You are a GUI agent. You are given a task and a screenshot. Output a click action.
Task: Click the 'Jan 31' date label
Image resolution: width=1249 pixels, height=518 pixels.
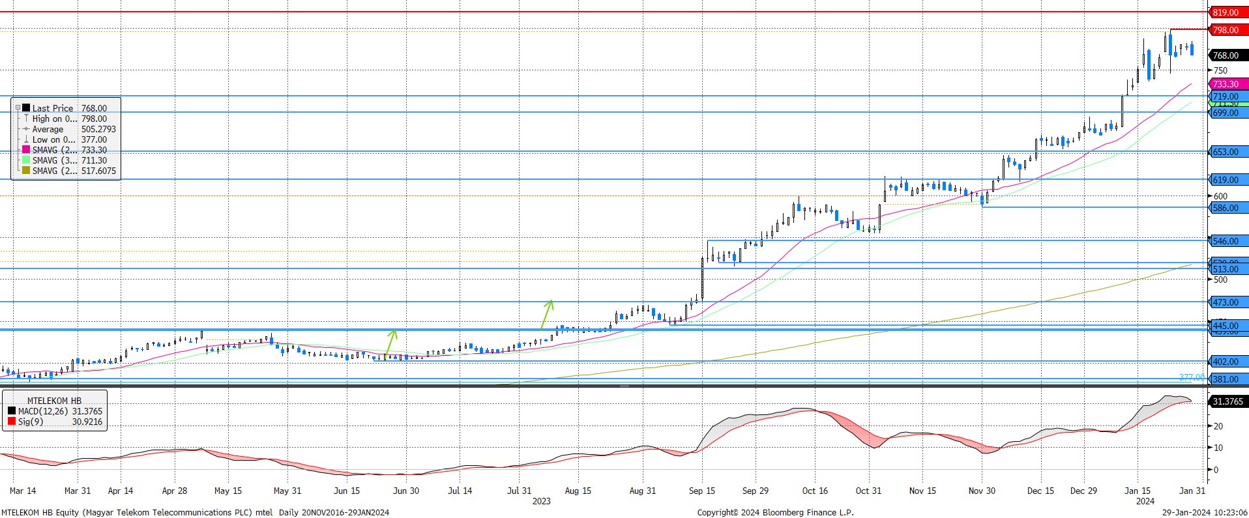tap(1193, 491)
